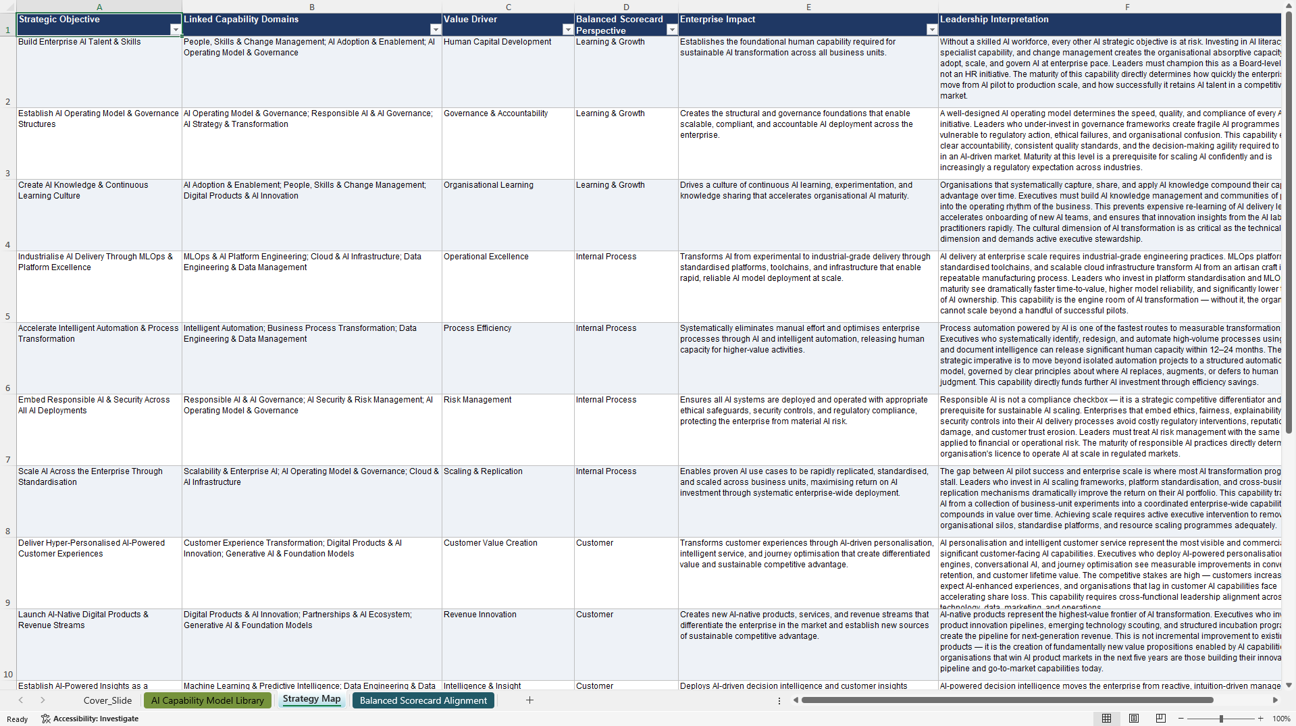The height and width of the screenshot is (726, 1296).
Task: Select 'Build Enterprise AI Talent & Skills' cell
Action: [x=99, y=72]
